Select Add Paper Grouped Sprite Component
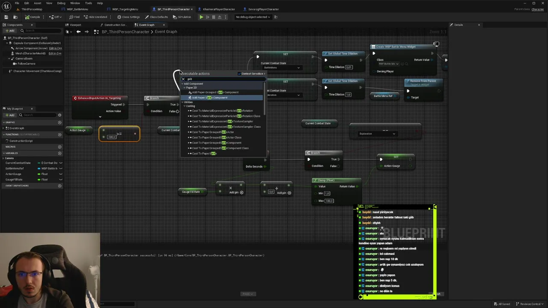The image size is (548, 308). click(x=215, y=92)
